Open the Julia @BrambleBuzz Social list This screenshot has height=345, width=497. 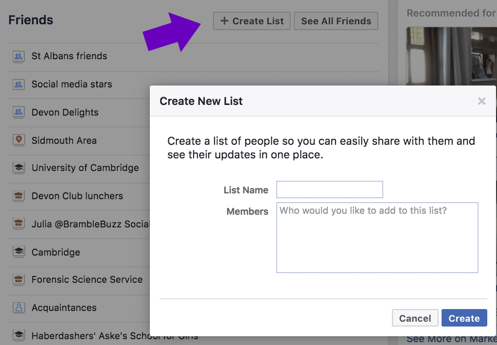[90, 224]
